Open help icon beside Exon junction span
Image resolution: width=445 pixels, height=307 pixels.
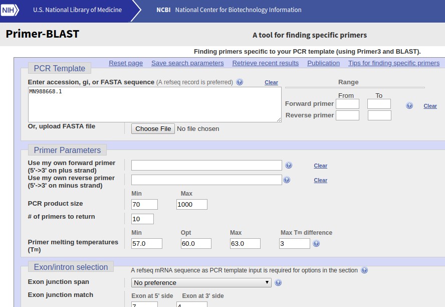[278, 282]
